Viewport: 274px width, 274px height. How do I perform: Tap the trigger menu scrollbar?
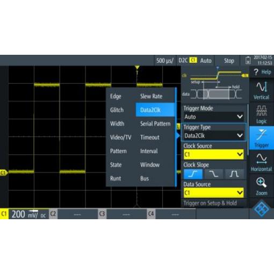pos(248,129)
